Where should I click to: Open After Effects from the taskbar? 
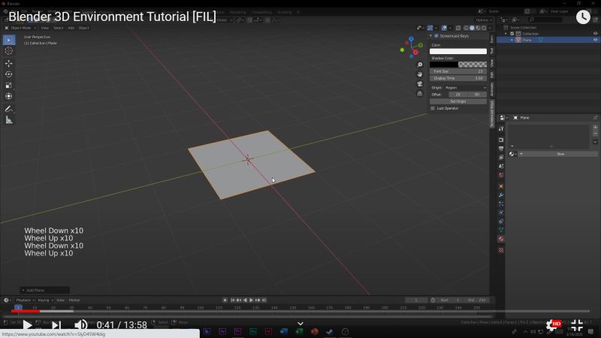tap(222, 332)
